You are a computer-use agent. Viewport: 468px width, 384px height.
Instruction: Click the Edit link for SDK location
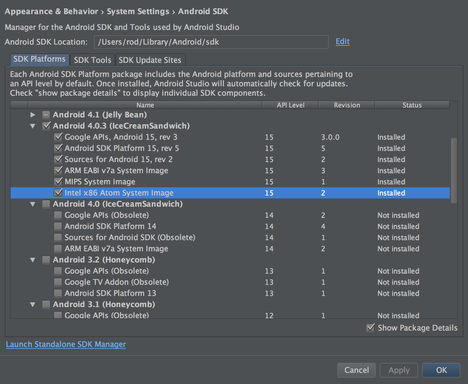342,41
